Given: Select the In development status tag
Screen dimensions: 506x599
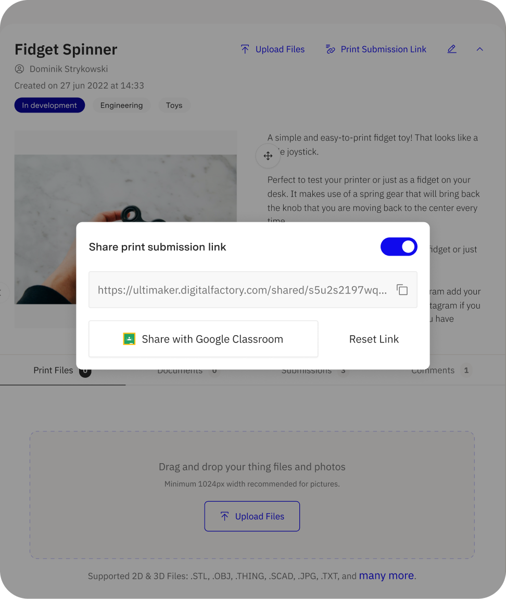Looking at the screenshot, I should (49, 105).
